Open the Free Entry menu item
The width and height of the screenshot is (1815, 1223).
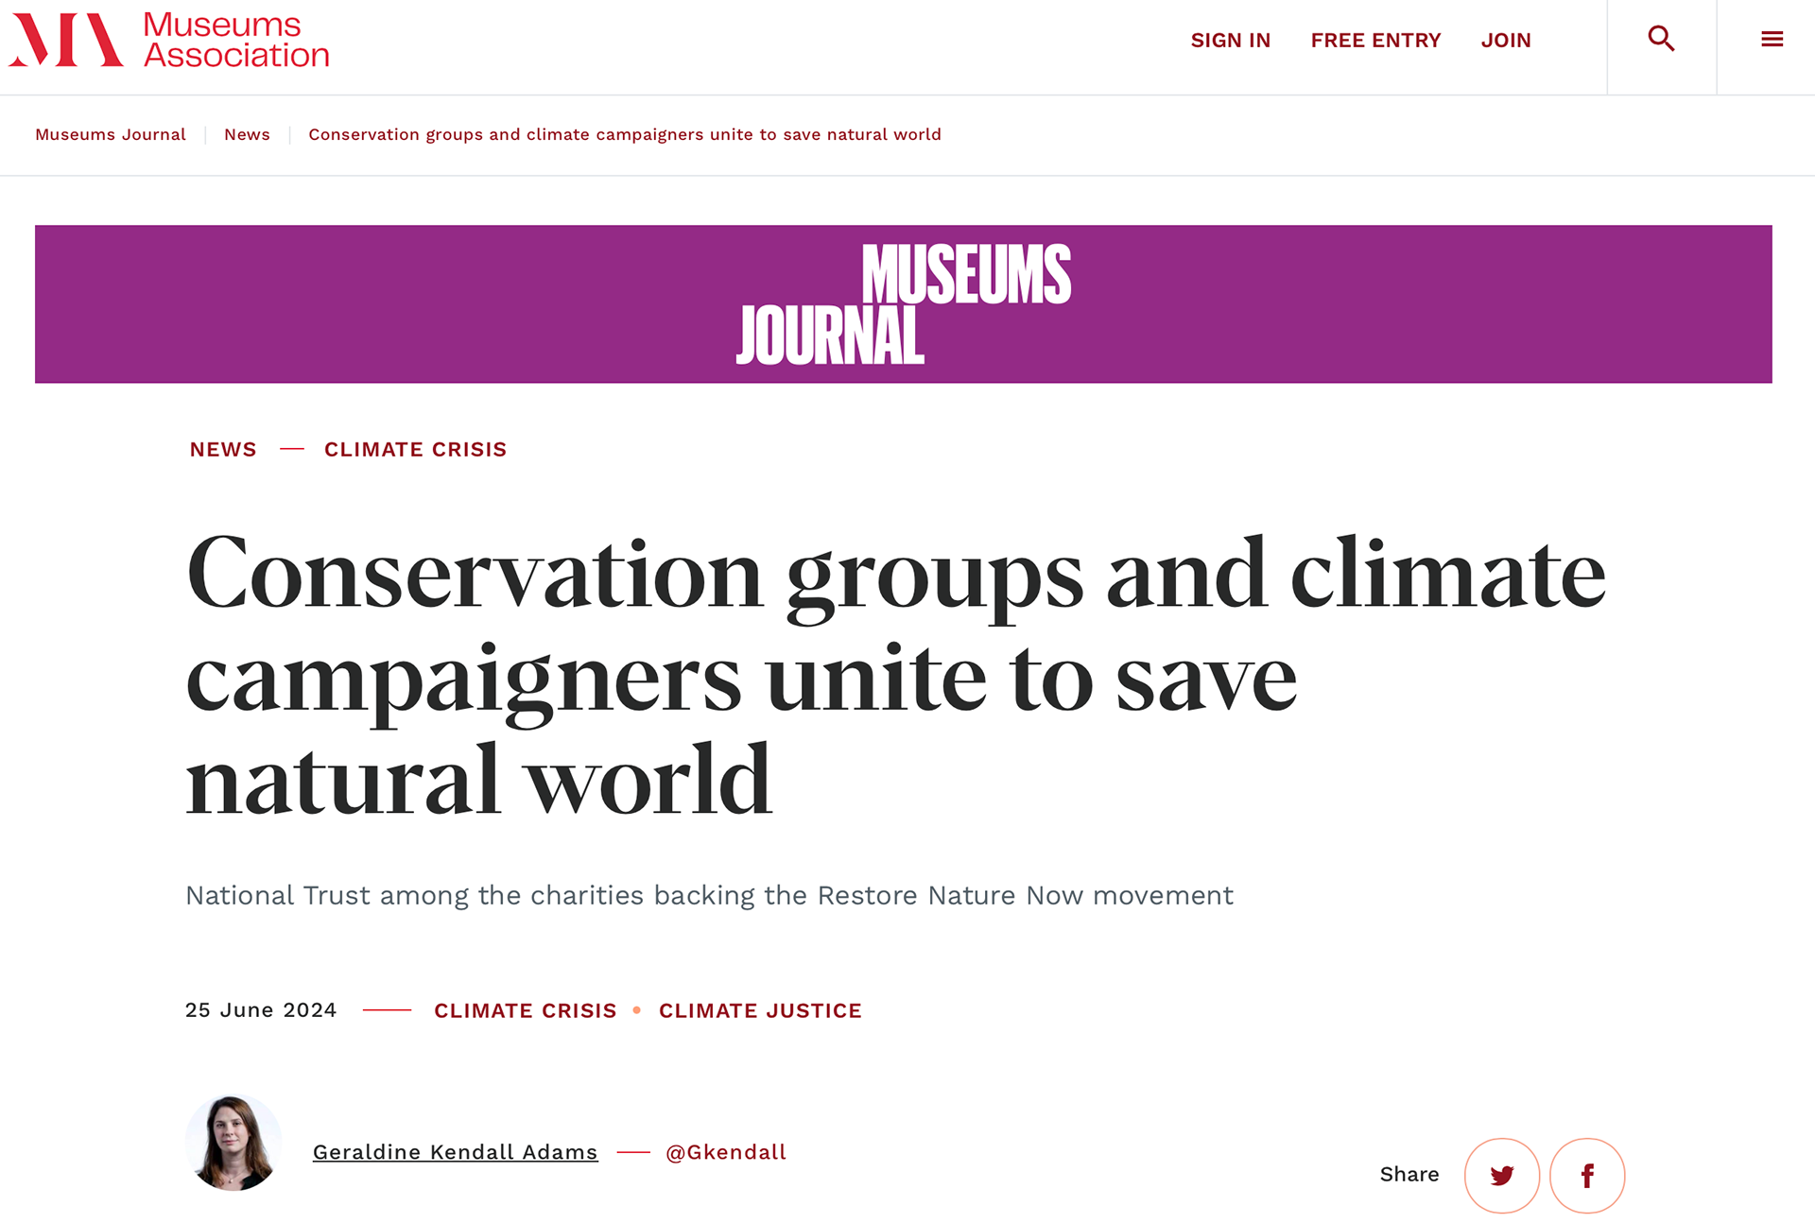[1375, 41]
